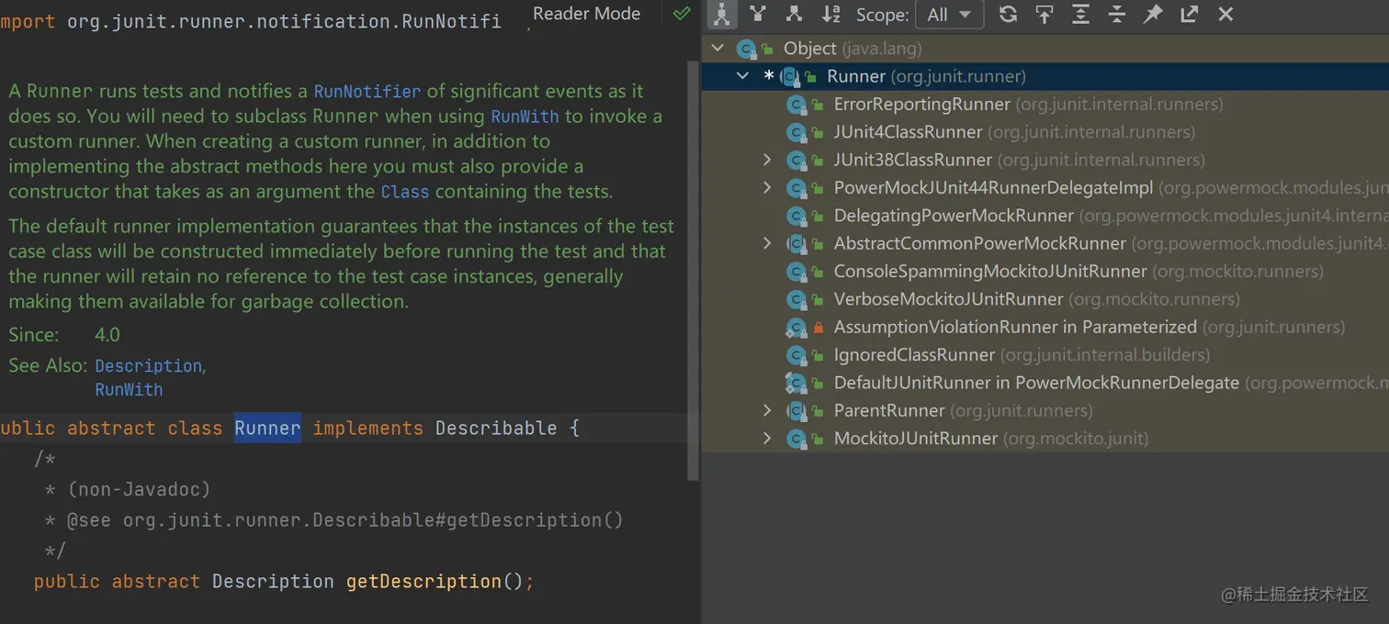The height and width of the screenshot is (624, 1389).
Task: Click the highlighted Runner class name
Action: click(267, 428)
